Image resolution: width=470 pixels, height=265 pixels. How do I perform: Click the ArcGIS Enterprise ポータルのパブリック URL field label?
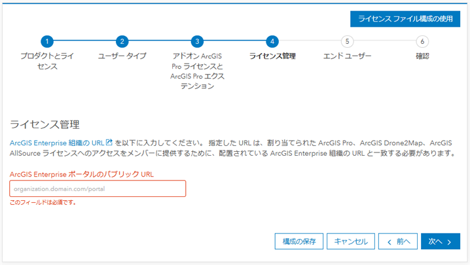(x=82, y=174)
